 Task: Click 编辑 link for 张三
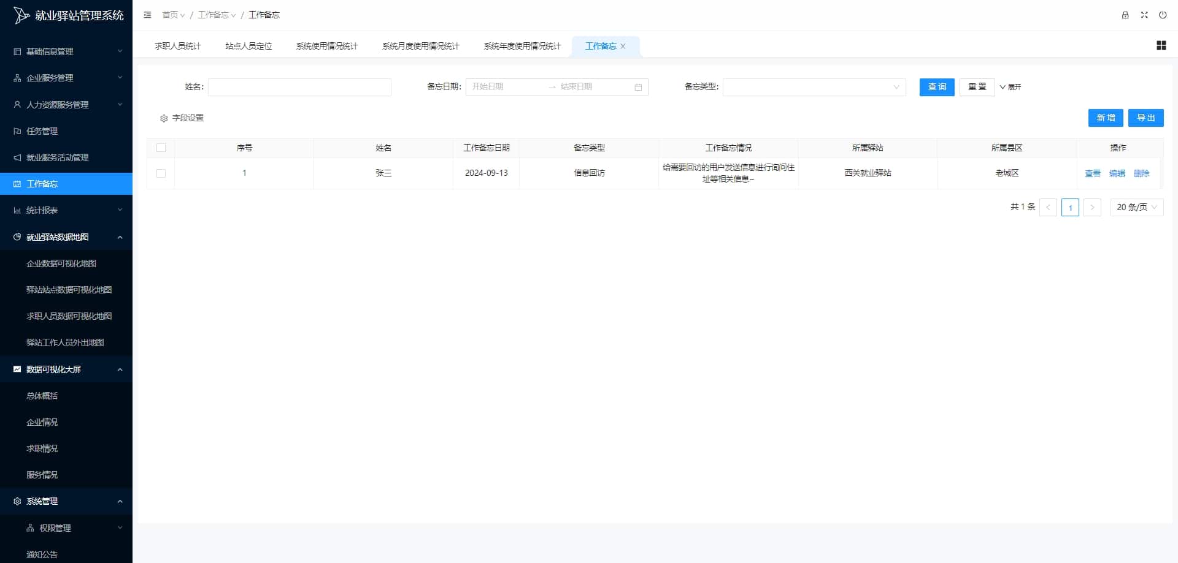pyautogui.click(x=1117, y=173)
